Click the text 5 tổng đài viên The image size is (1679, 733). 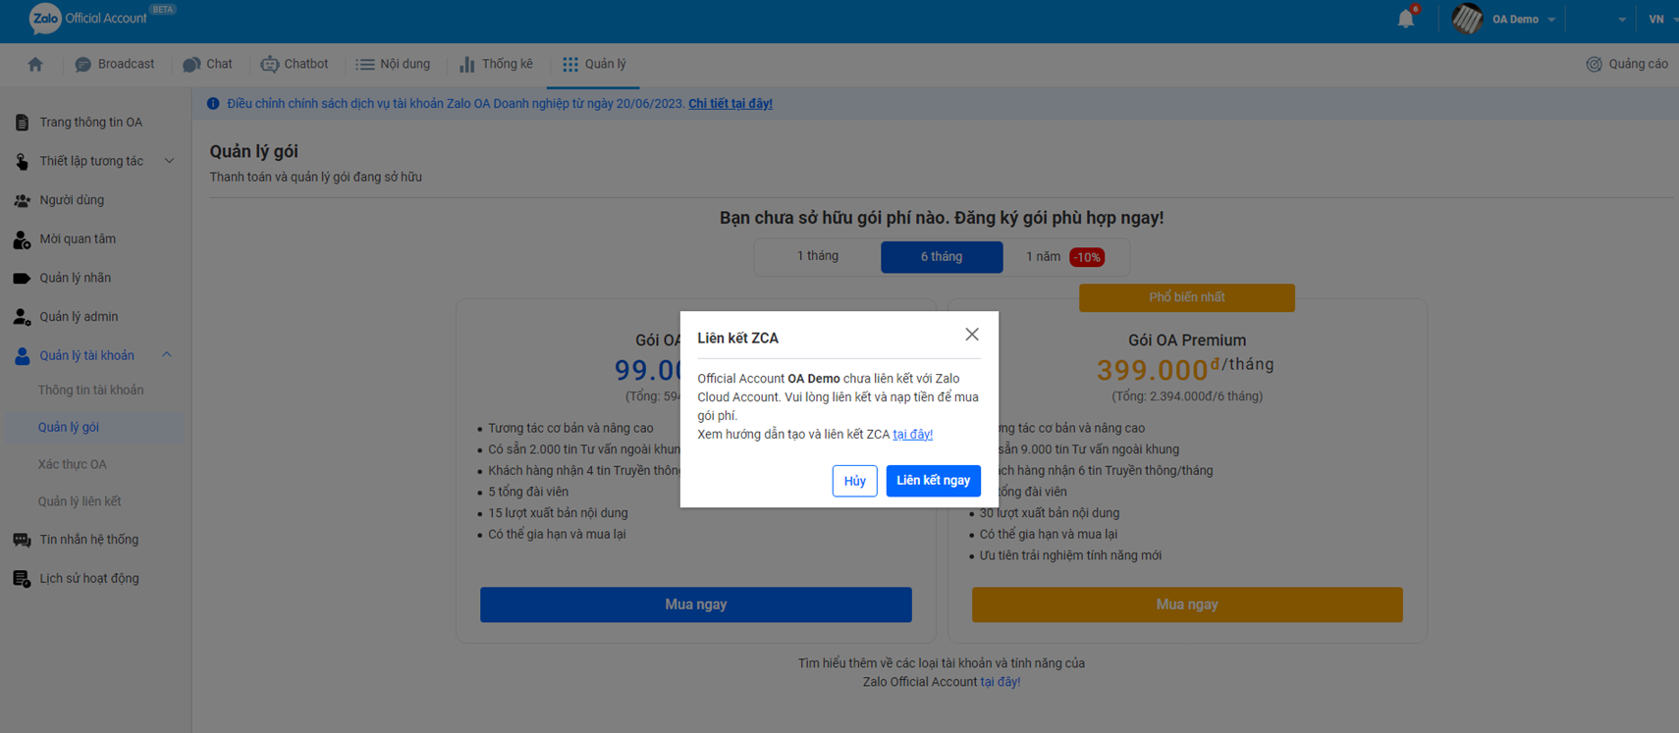coord(528,492)
